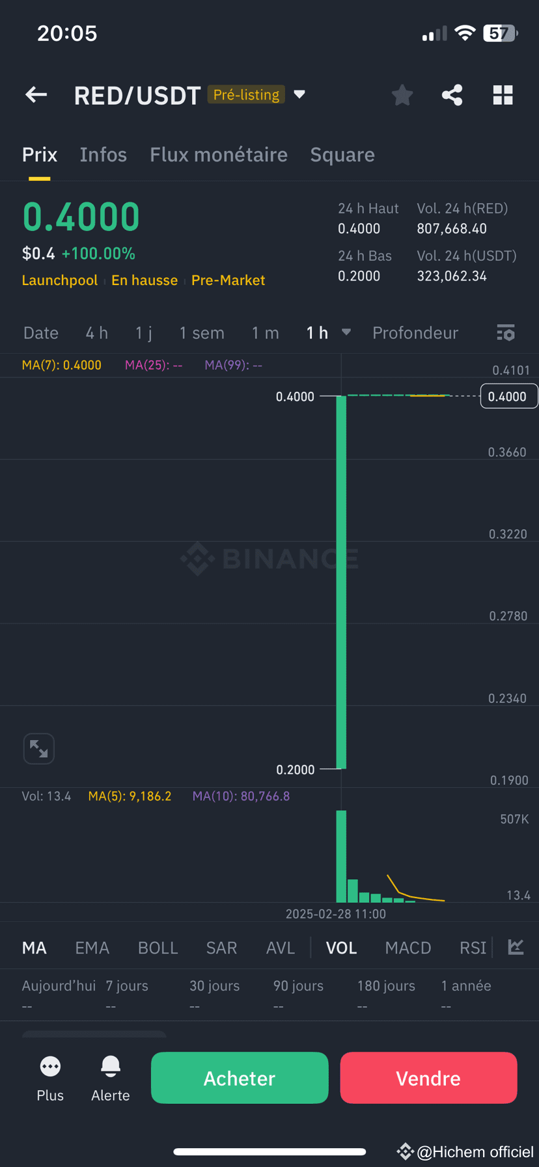Enable the MACD indicator
Viewport: 539px width, 1167px height.
click(408, 948)
